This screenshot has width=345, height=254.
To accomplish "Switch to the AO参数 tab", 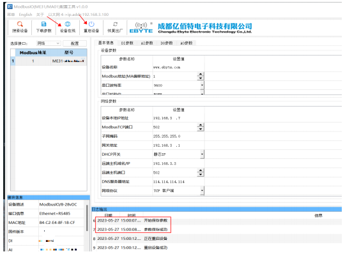I will 187,43.
